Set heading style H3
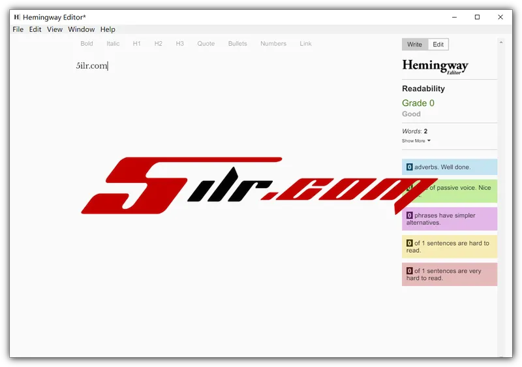 (x=180, y=44)
